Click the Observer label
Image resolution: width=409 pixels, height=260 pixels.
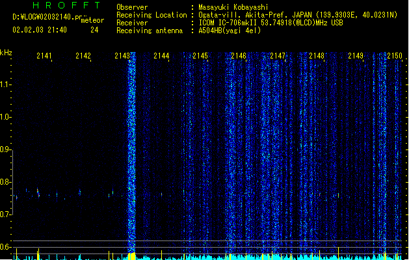[132, 7]
